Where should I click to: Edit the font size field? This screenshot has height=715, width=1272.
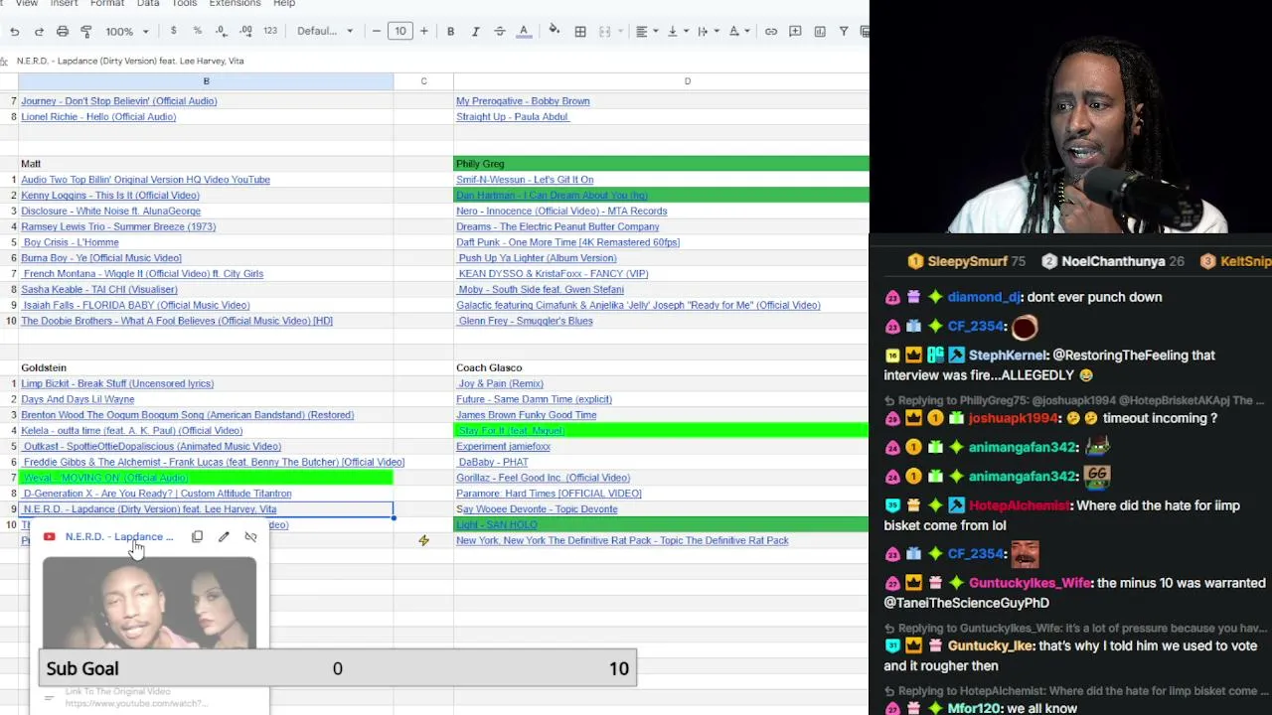click(x=400, y=32)
